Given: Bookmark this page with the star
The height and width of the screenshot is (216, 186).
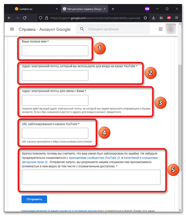Looking at the screenshot, I should (145, 18).
